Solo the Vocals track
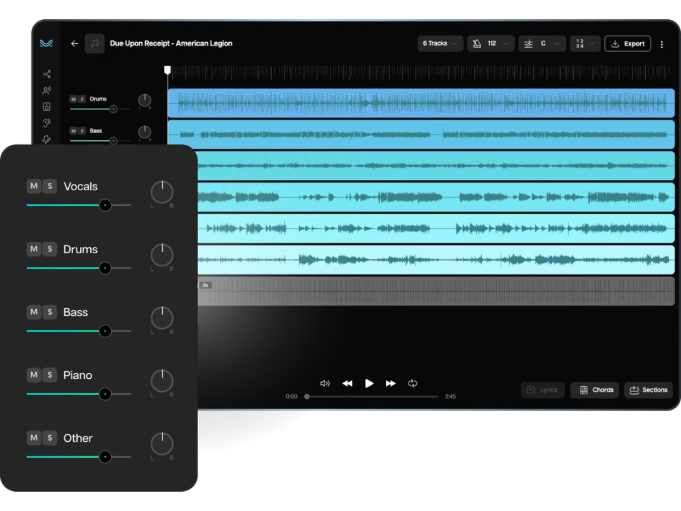681x511 pixels. [x=50, y=186]
